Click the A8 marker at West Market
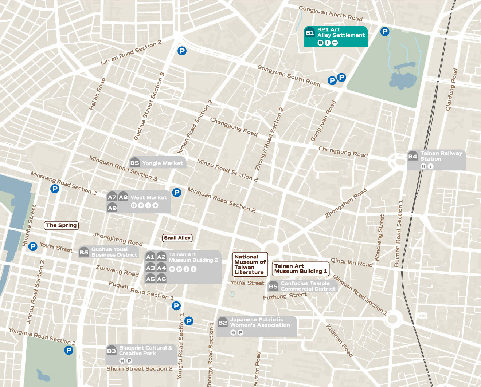This screenshot has height=387, width=481. pos(123,197)
